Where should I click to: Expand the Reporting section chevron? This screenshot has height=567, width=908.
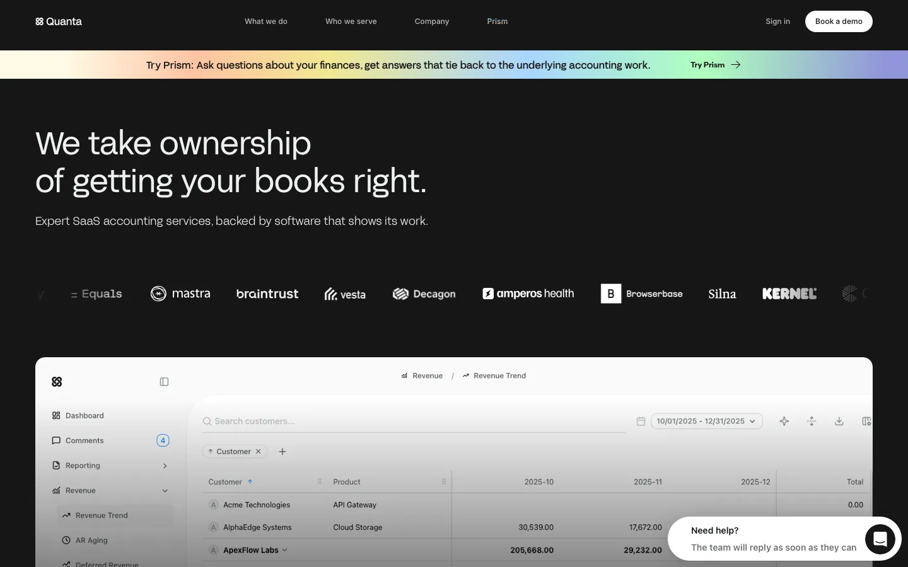(x=165, y=466)
